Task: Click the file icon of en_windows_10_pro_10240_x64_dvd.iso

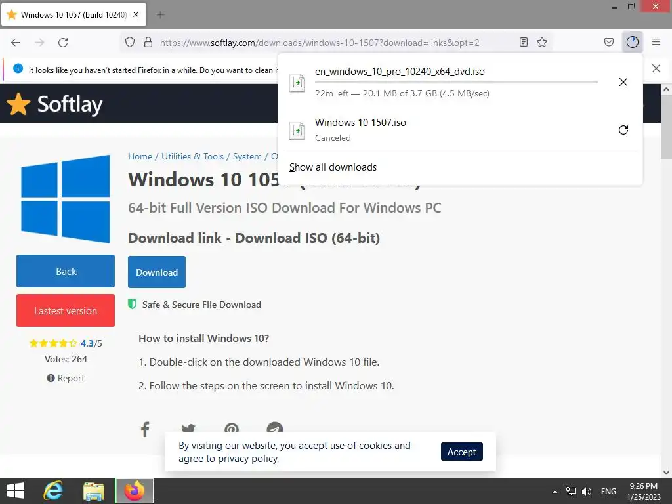Action: coord(297,82)
